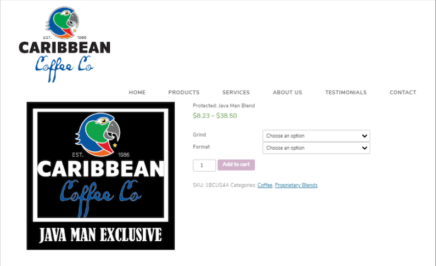Go to the Home menu item
The height and width of the screenshot is (266, 436).
tap(137, 93)
